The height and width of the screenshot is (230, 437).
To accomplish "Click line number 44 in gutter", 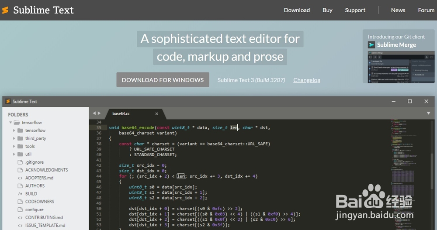I will point(99,176).
